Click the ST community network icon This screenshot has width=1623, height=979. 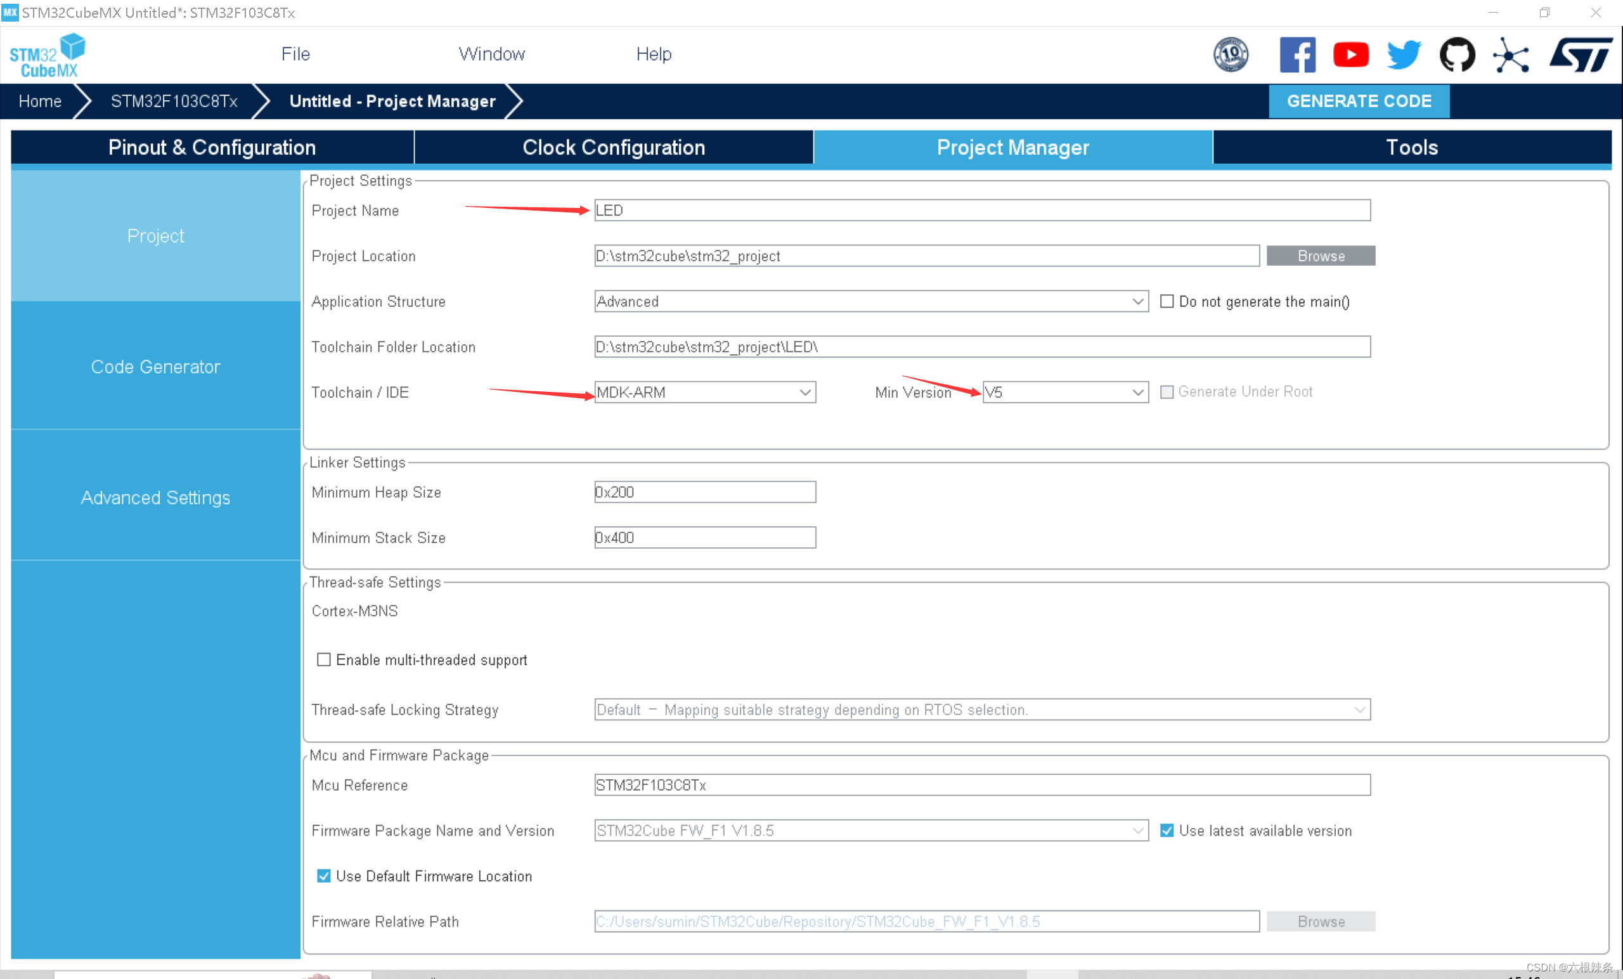[1510, 55]
